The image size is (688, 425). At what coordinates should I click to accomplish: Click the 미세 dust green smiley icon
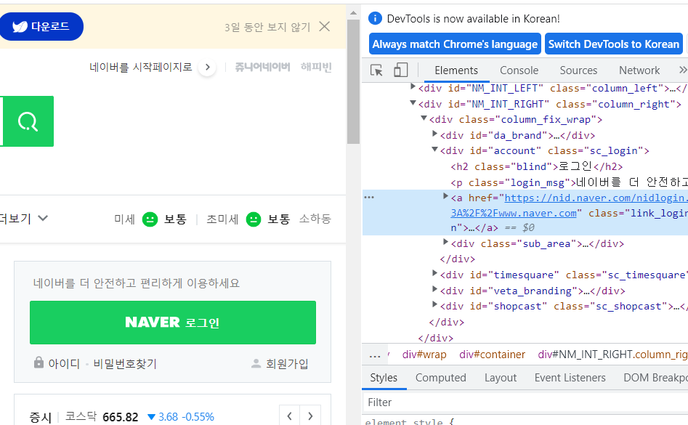pos(150,219)
